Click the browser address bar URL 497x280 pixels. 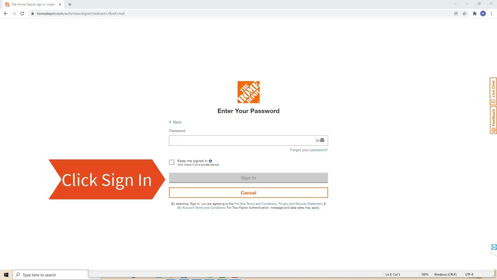[81, 14]
